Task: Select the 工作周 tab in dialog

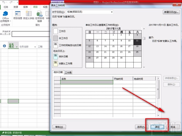Action: [68, 73]
